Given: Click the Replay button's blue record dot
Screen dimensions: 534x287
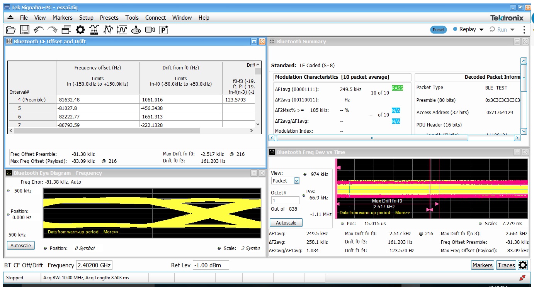Looking at the screenshot, I should [x=455, y=29].
